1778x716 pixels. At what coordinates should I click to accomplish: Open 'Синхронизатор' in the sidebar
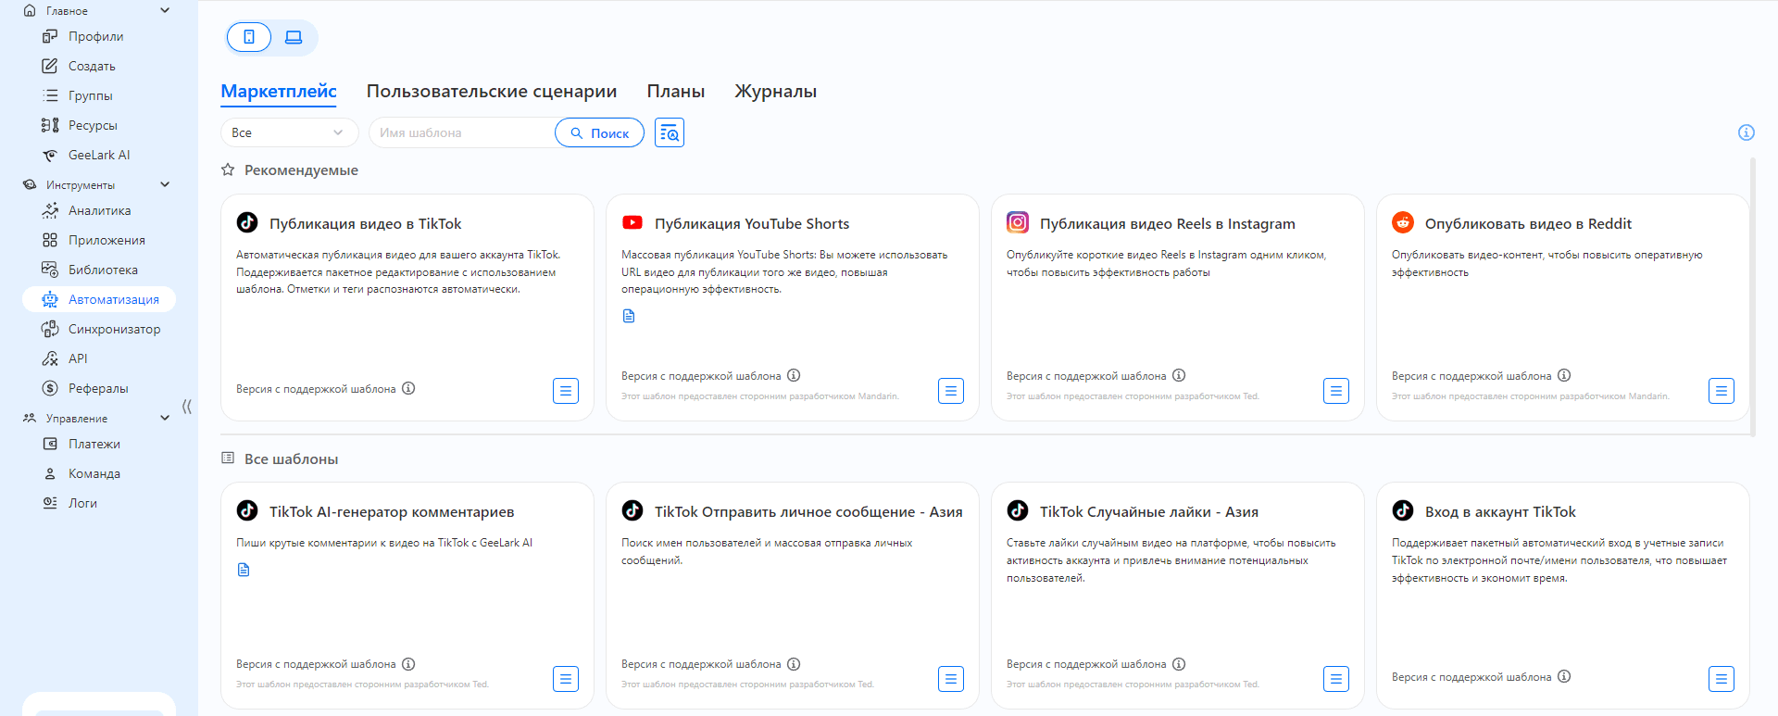tap(114, 329)
